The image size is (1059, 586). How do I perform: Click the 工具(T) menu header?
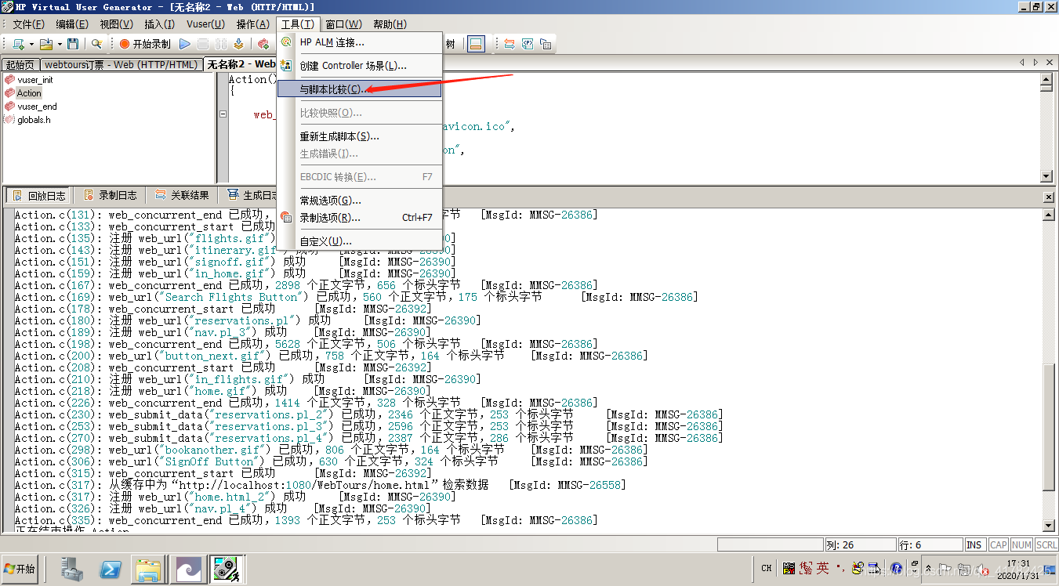[x=298, y=24]
